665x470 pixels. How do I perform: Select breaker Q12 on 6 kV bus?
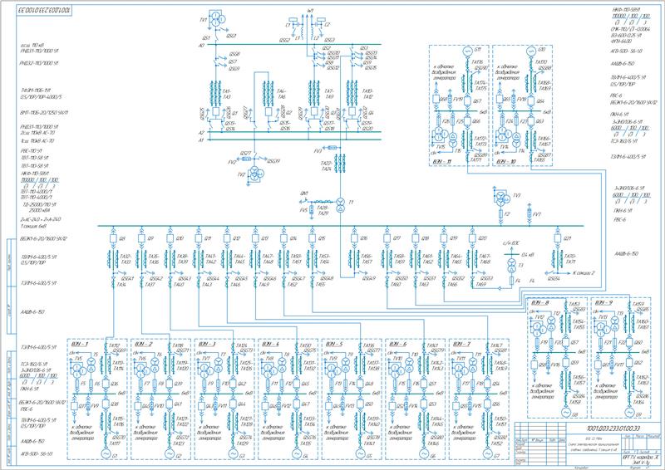tap(227, 238)
